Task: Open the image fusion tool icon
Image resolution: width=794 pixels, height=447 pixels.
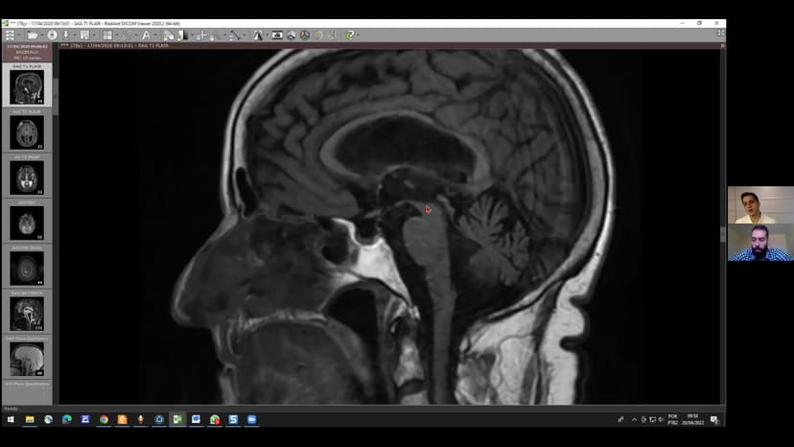Action: pyautogui.click(x=304, y=35)
